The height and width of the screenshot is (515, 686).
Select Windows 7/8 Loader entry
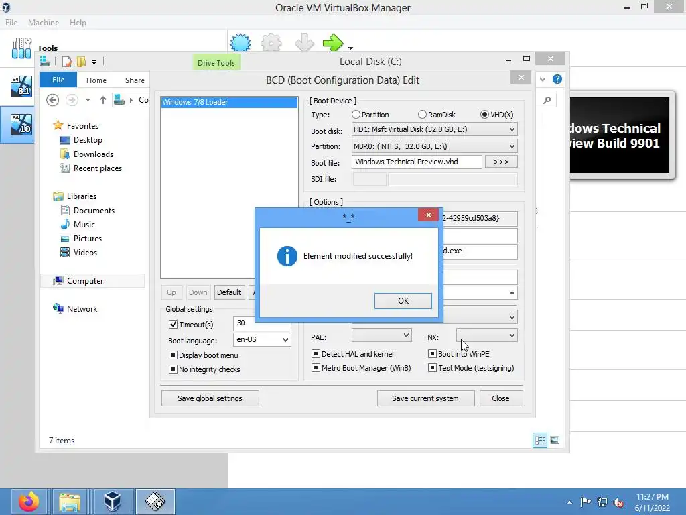pos(229,102)
